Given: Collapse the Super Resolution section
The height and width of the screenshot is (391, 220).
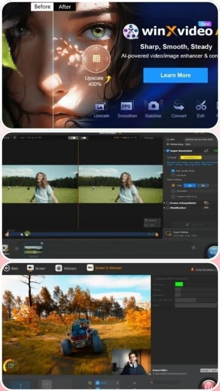Looking at the screenshot, I should (164, 151).
